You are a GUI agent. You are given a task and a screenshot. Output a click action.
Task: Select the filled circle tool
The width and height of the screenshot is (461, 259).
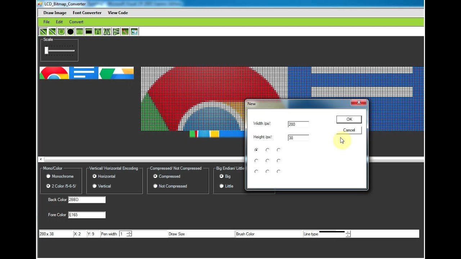tap(70, 31)
